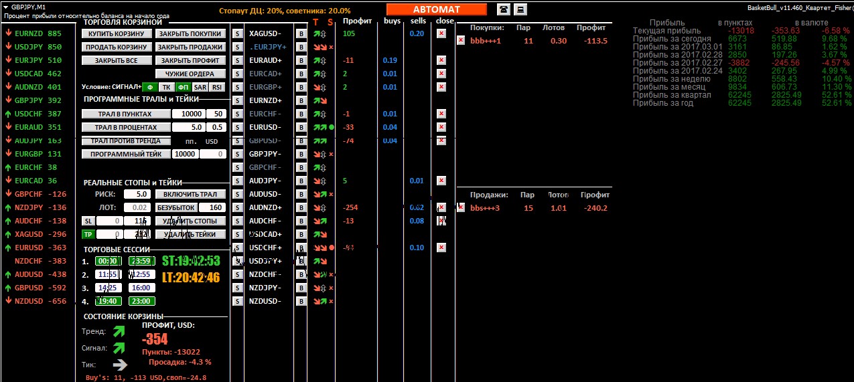This screenshot has width=854, height=382.
Task: Click session 4 start time 19:40
Action: tap(108, 301)
